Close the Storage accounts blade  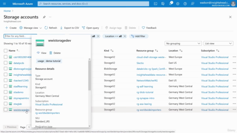230,17
